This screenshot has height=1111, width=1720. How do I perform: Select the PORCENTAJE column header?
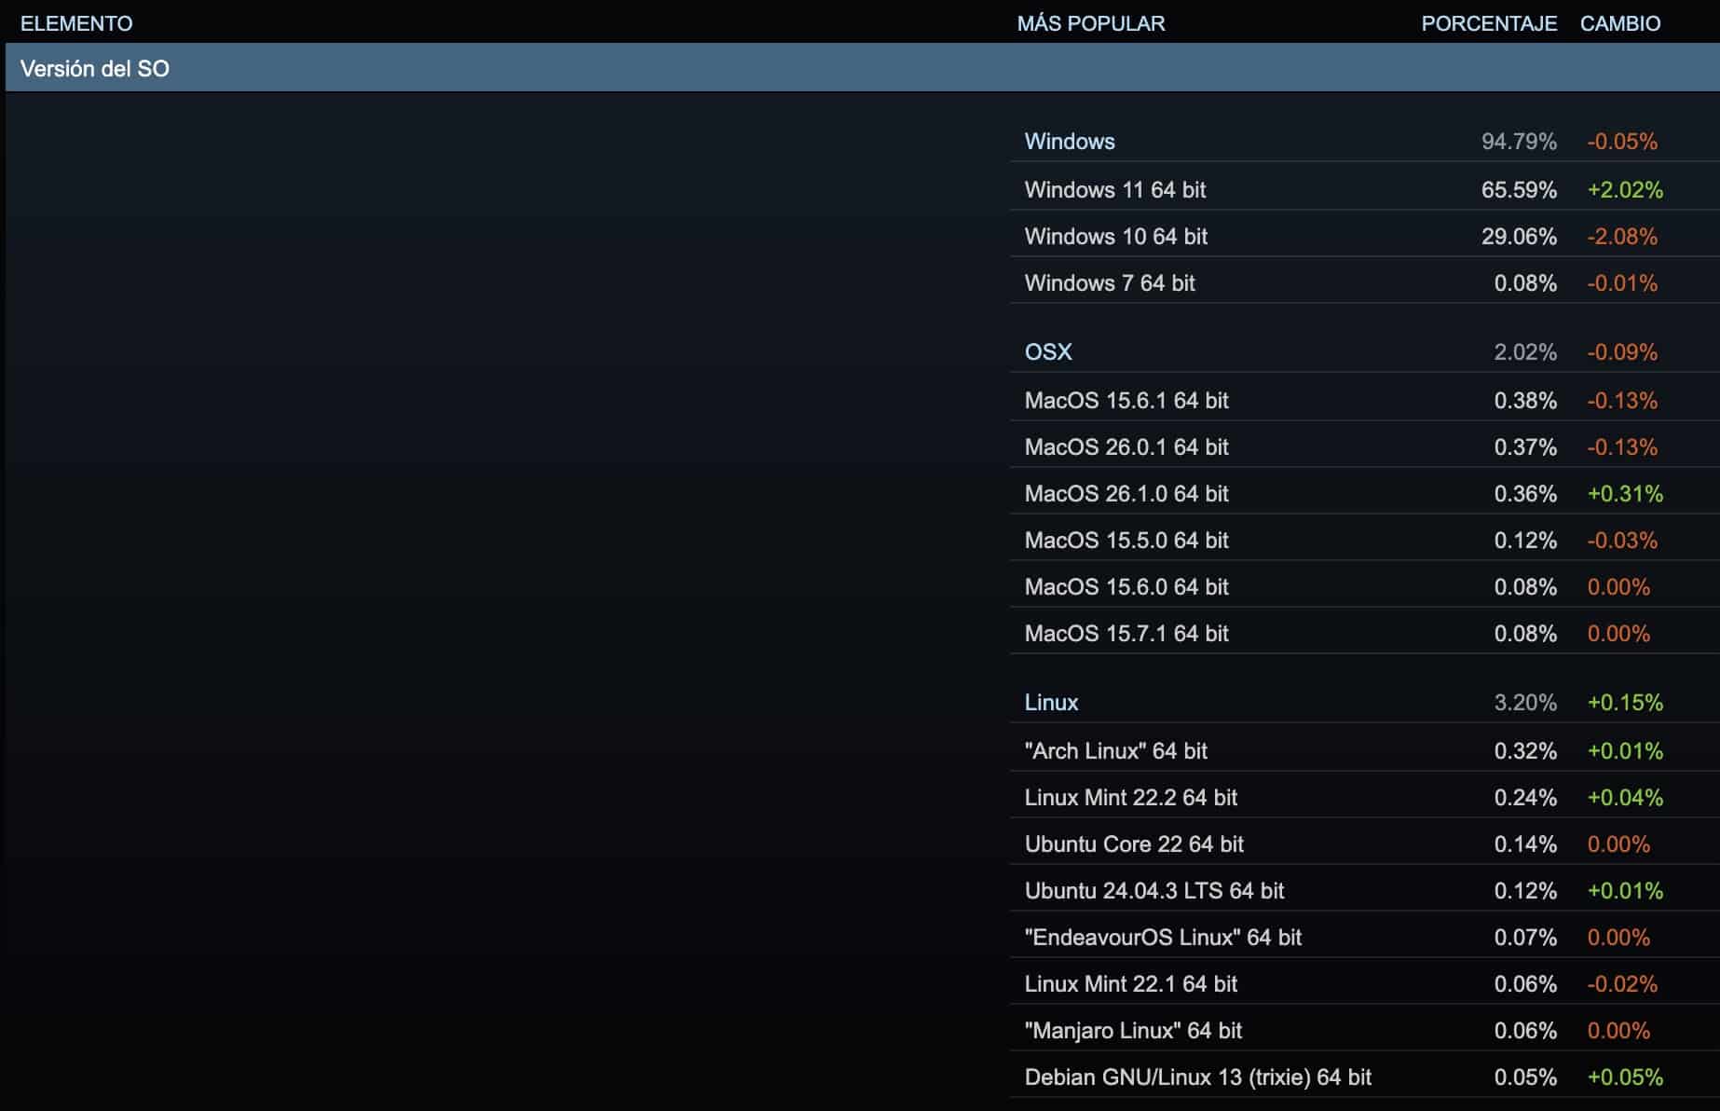coord(1489,23)
